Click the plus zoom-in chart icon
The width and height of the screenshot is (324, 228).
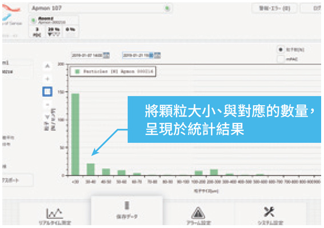[47, 79]
